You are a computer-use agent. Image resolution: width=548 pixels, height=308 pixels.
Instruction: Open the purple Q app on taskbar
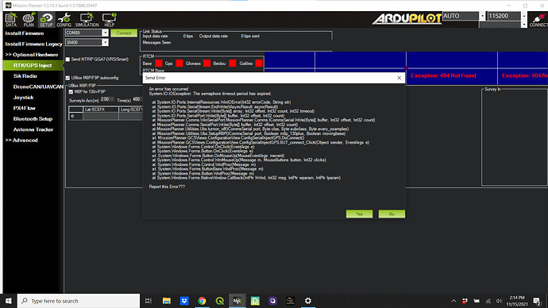[272, 301]
